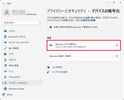124x100 pixels.
Task: Click the game controller icon
Action: 5,71
